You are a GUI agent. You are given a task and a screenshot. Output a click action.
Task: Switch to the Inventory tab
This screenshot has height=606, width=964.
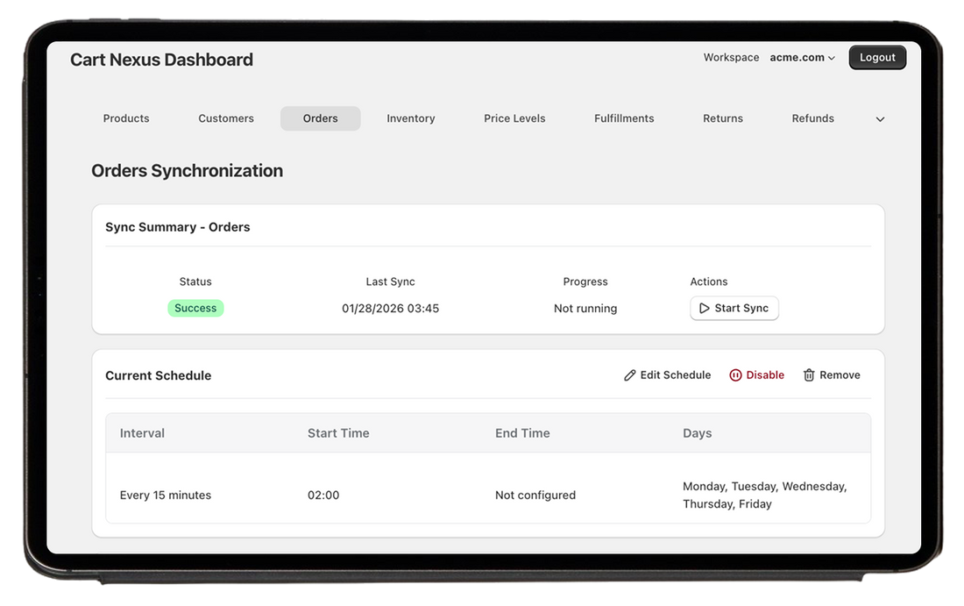click(x=410, y=118)
